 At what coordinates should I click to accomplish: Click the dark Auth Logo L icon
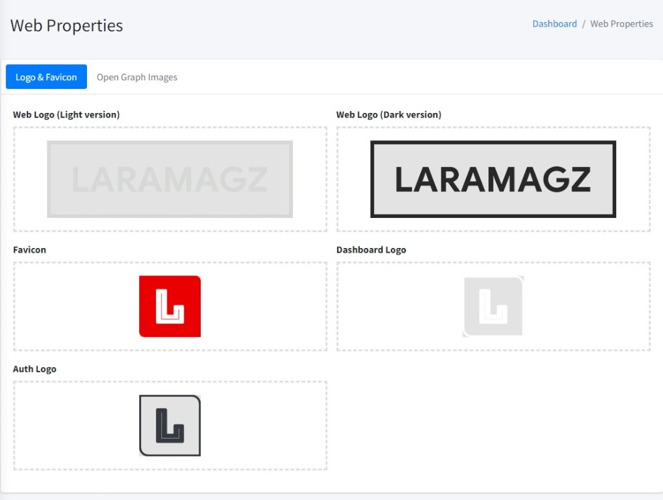(x=170, y=426)
